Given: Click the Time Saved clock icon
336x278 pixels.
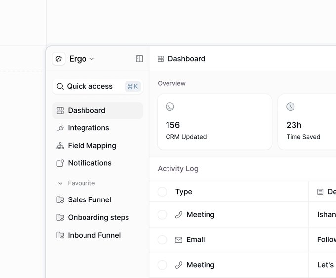Looking at the screenshot, I should click(x=291, y=107).
